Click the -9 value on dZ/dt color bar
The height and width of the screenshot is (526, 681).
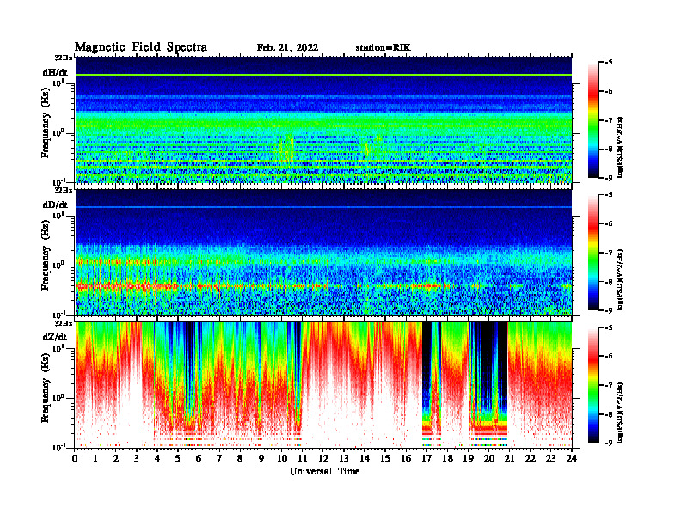(608, 443)
